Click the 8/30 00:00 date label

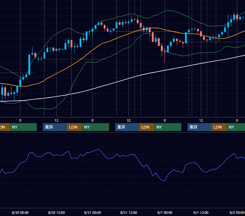pyautogui.click(x=20, y=212)
